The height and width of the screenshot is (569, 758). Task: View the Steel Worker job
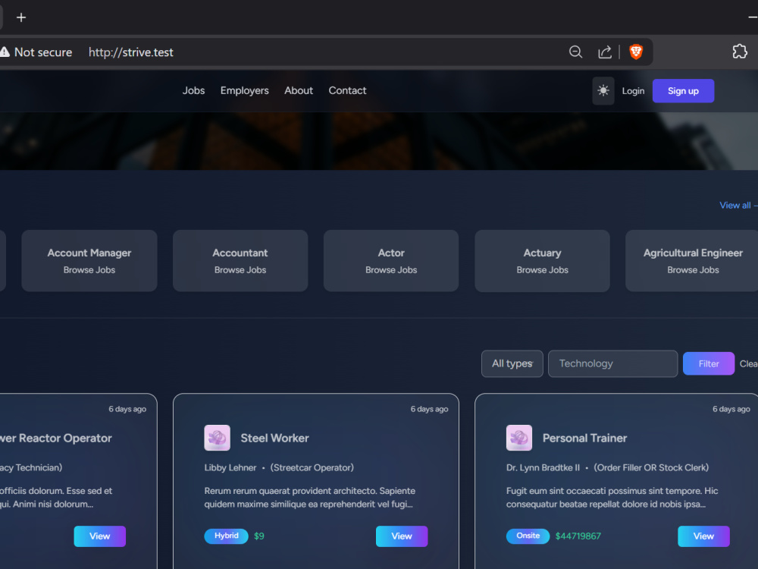(x=401, y=536)
